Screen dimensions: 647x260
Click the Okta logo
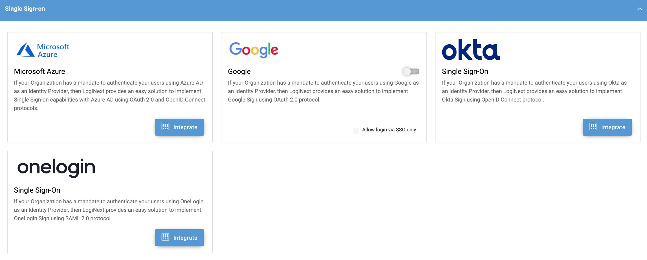tap(470, 50)
